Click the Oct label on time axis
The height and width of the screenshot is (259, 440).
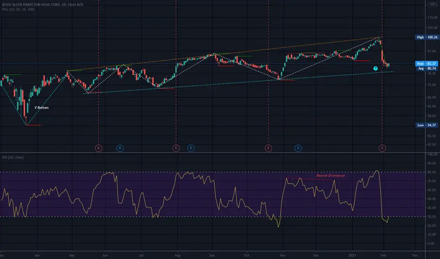pyautogui.click(x=246, y=255)
